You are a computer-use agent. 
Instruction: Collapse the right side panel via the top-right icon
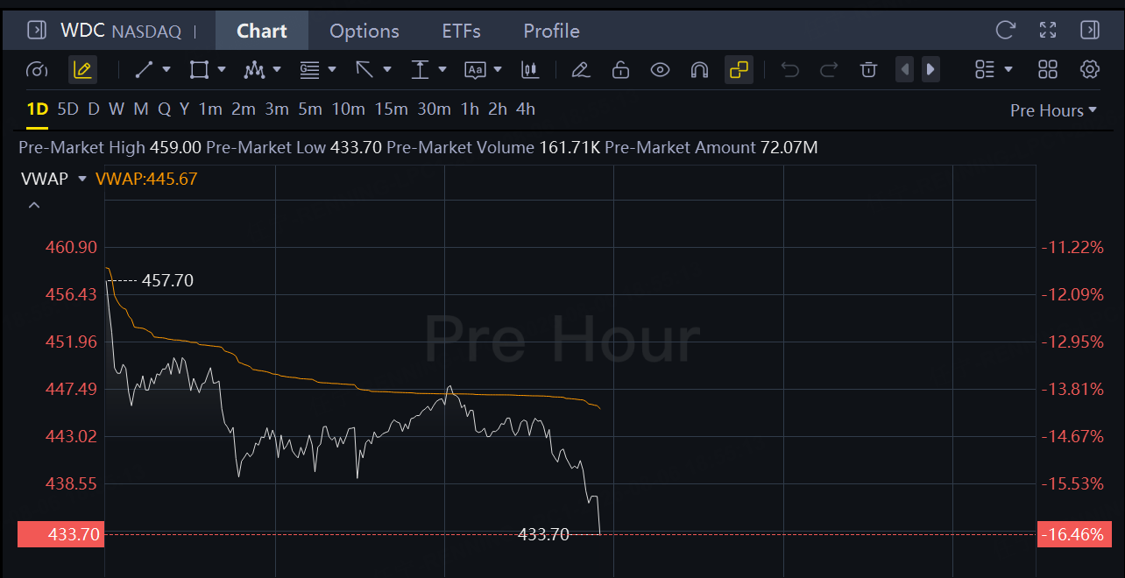[x=1090, y=31]
